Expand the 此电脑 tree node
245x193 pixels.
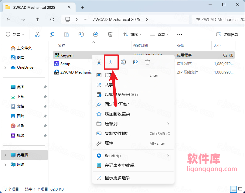(x=5, y=155)
